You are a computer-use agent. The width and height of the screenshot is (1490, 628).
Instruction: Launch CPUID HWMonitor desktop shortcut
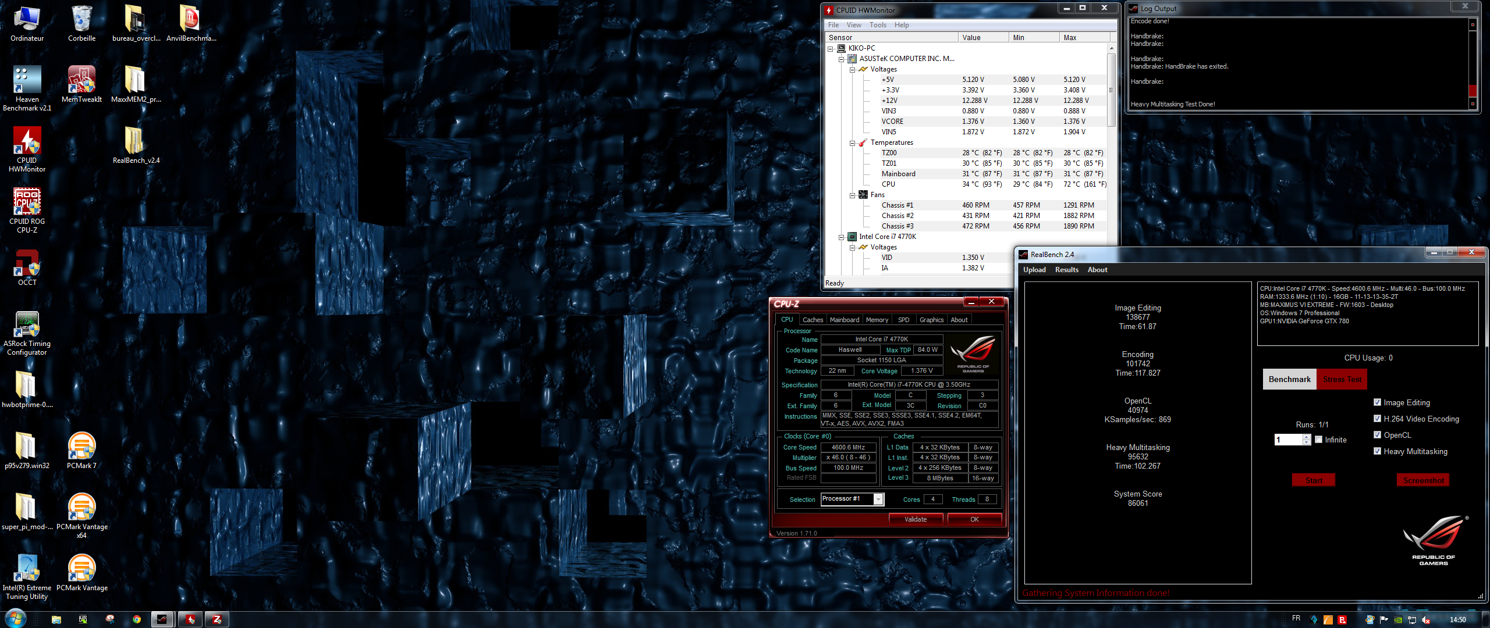point(27,149)
